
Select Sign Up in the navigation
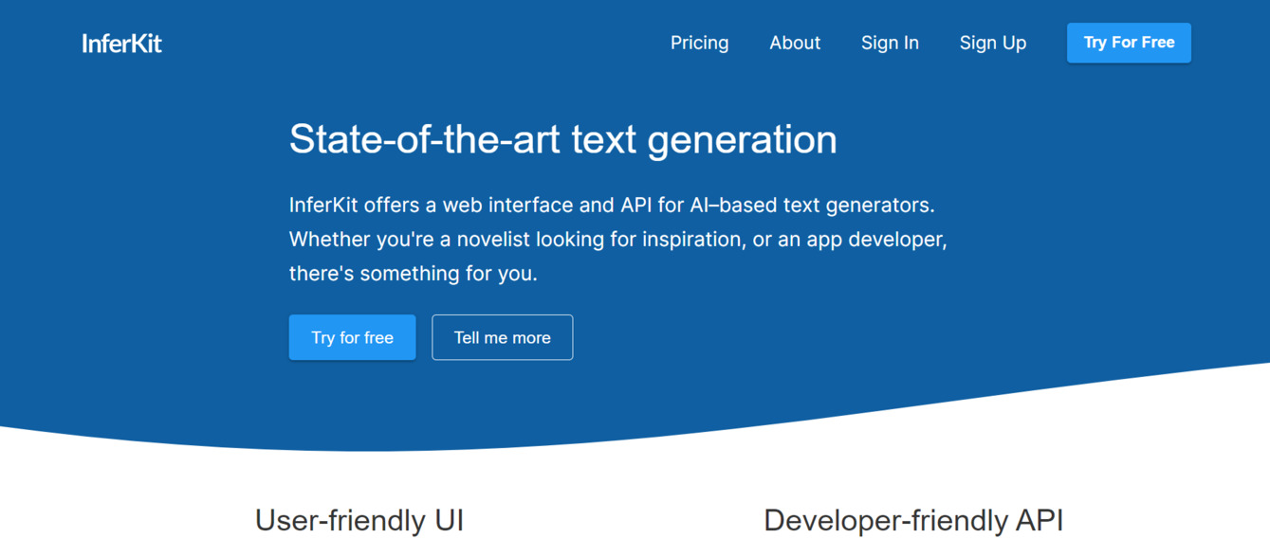(993, 43)
